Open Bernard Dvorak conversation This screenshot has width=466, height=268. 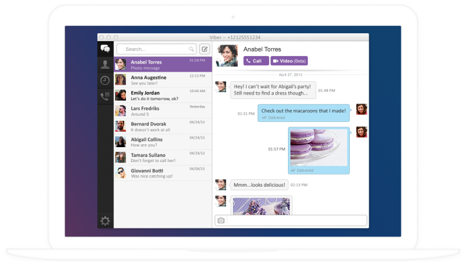tap(163, 126)
